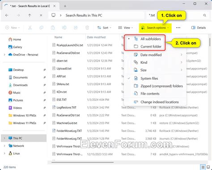Toggle the Details pane button

point(199,28)
